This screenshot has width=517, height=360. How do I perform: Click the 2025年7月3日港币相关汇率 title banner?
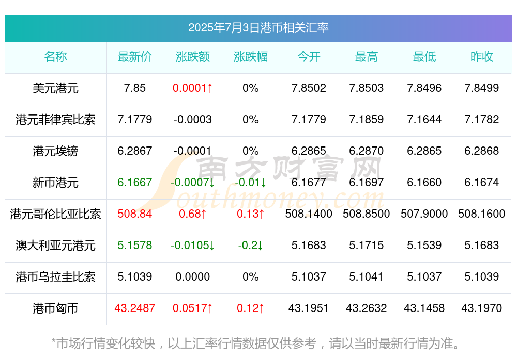[258, 28]
